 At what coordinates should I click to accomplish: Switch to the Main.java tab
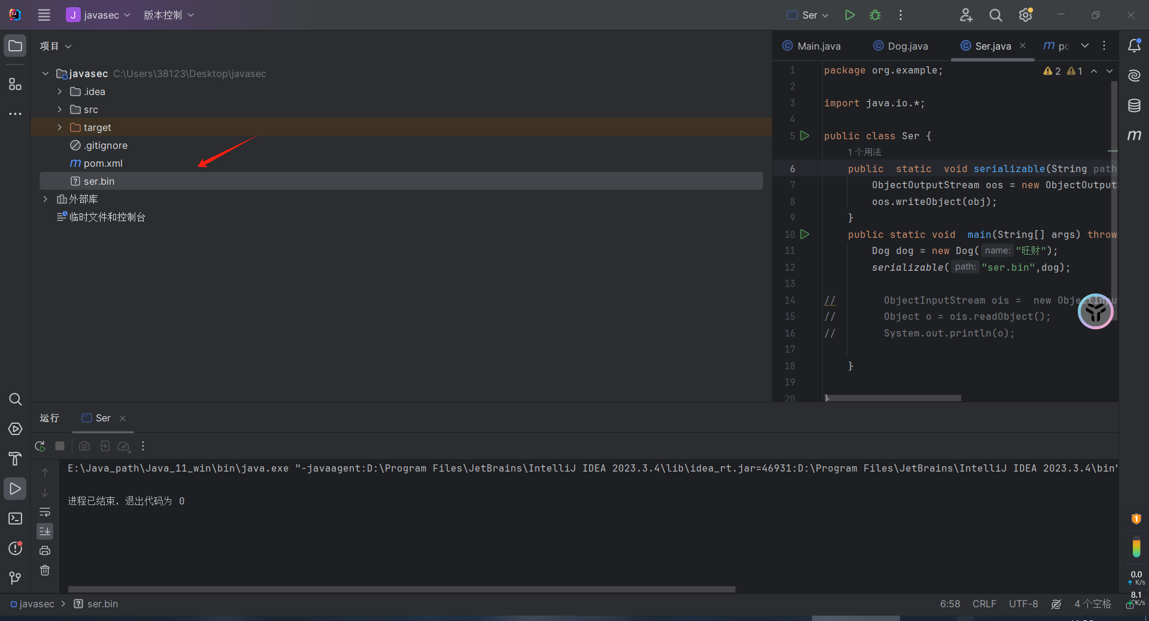[818, 46]
